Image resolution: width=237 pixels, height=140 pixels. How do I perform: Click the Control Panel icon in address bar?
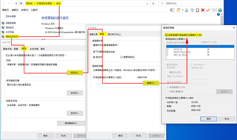point(21,3)
